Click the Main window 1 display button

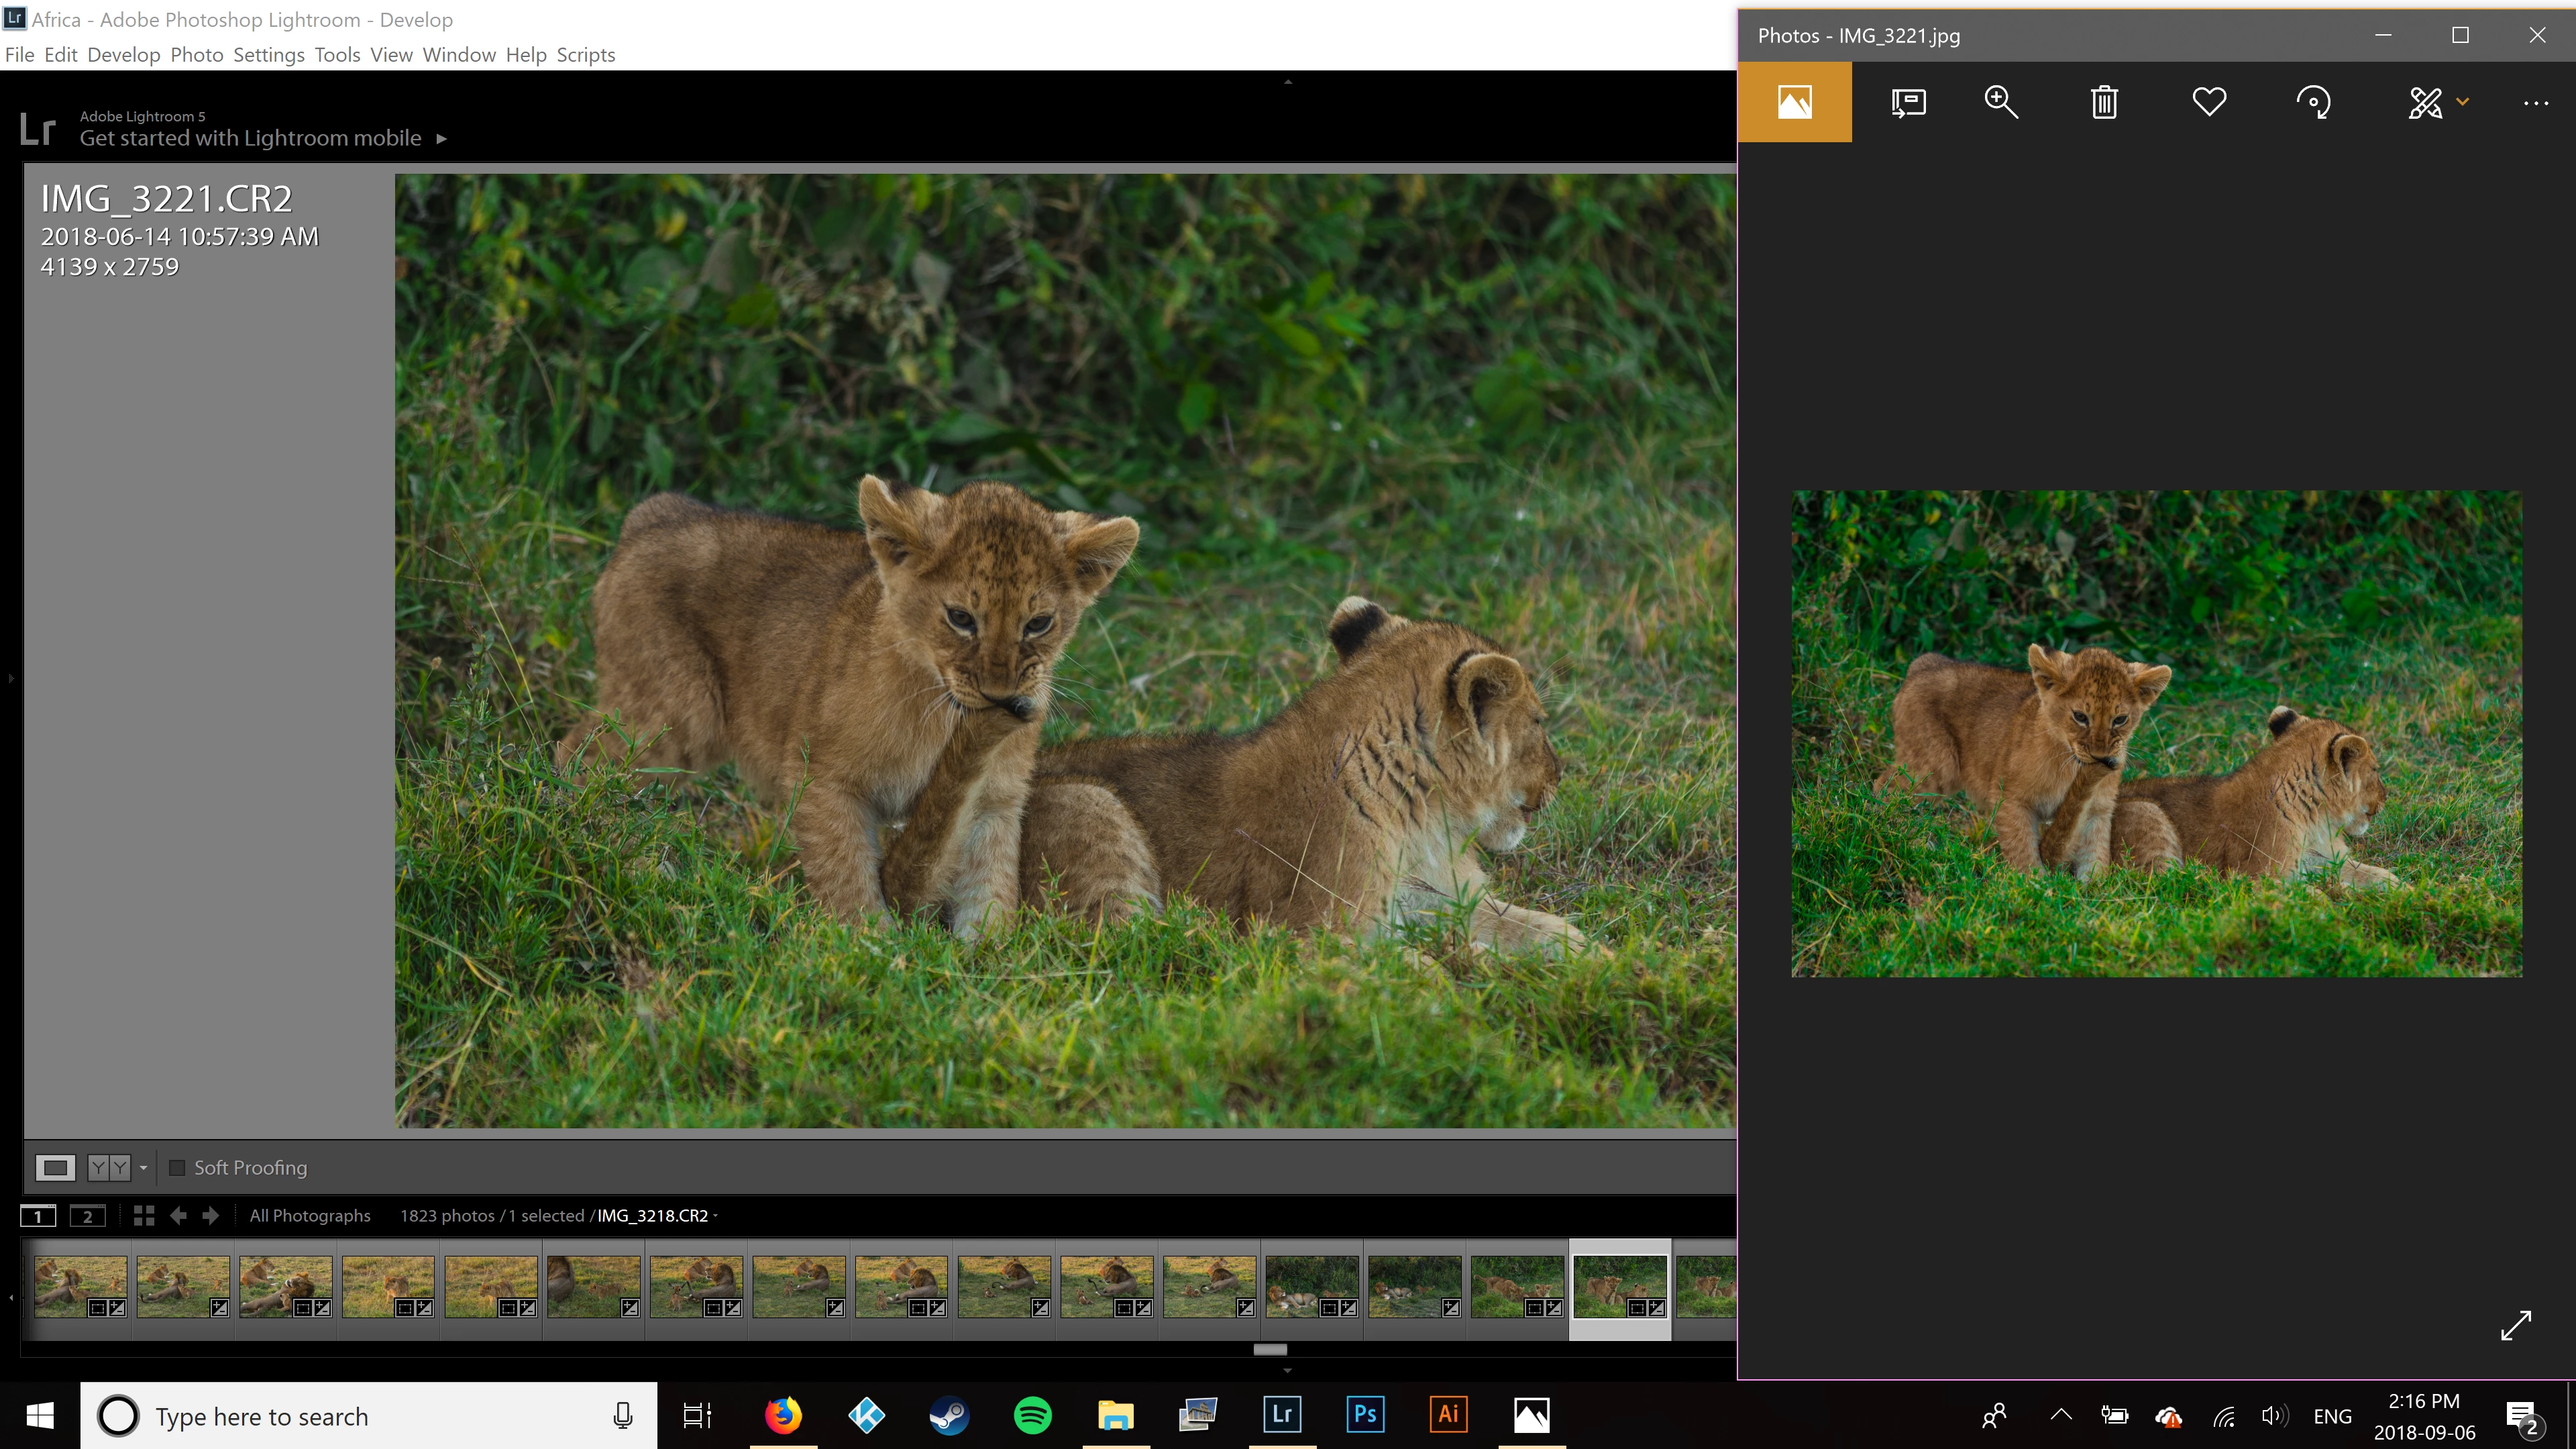coord(38,1216)
